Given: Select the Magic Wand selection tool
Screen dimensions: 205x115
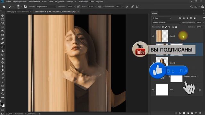Looking at the screenshot, I should 3,27.
